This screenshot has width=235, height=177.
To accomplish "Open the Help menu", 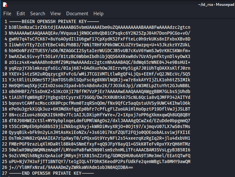I will click(x=98, y=14).
